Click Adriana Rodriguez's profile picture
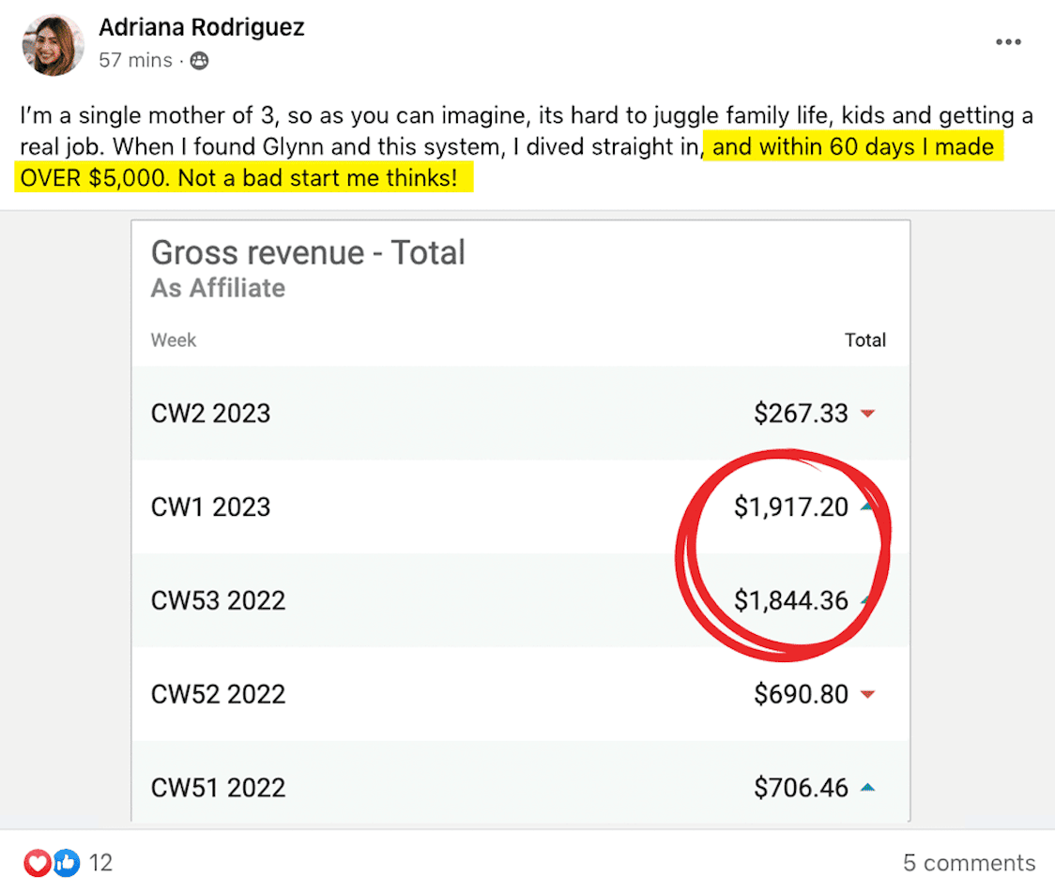1055x891 pixels. click(x=53, y=44)
